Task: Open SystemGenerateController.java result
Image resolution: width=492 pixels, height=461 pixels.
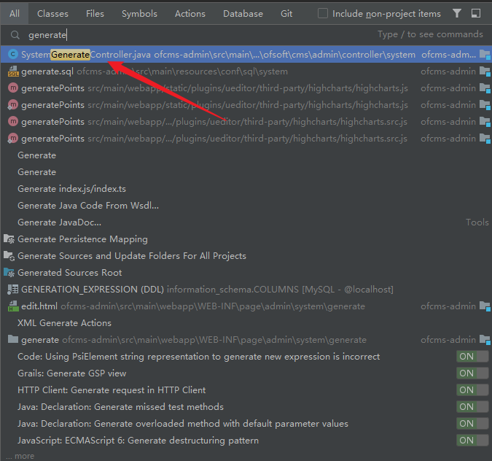Action: [246, 54]
